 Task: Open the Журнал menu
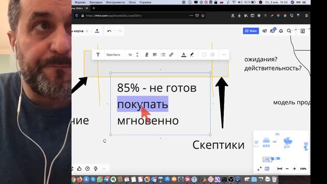tap(80, 2)
